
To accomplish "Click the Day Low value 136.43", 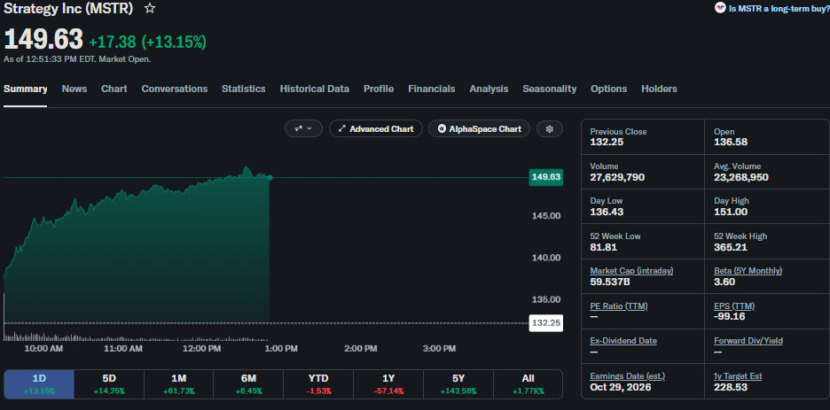I will coord(607,212).
